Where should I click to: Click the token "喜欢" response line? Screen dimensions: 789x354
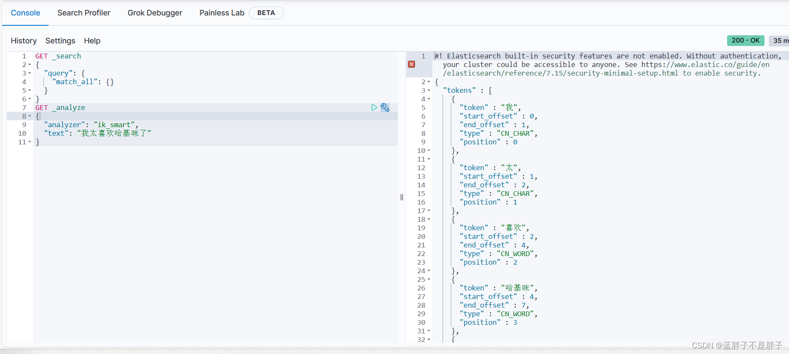click(494, 228)
